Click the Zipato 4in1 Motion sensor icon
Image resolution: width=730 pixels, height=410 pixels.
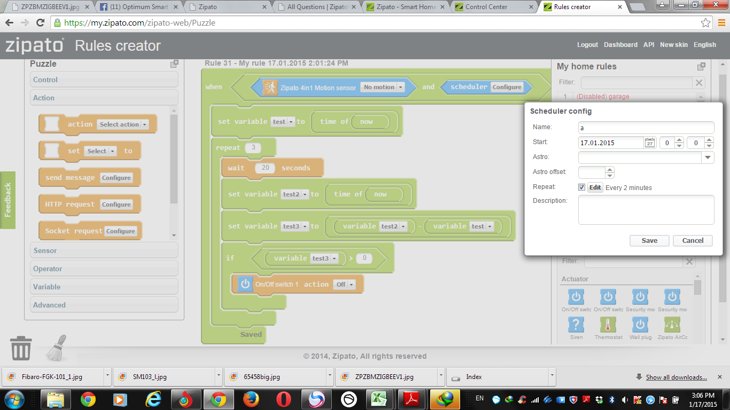(x=270, y=88)
